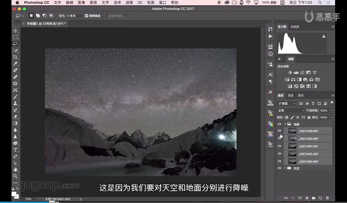The image size is (347, 203).
Task: Switch to the 导航器 tab
Action: point(294,27)
